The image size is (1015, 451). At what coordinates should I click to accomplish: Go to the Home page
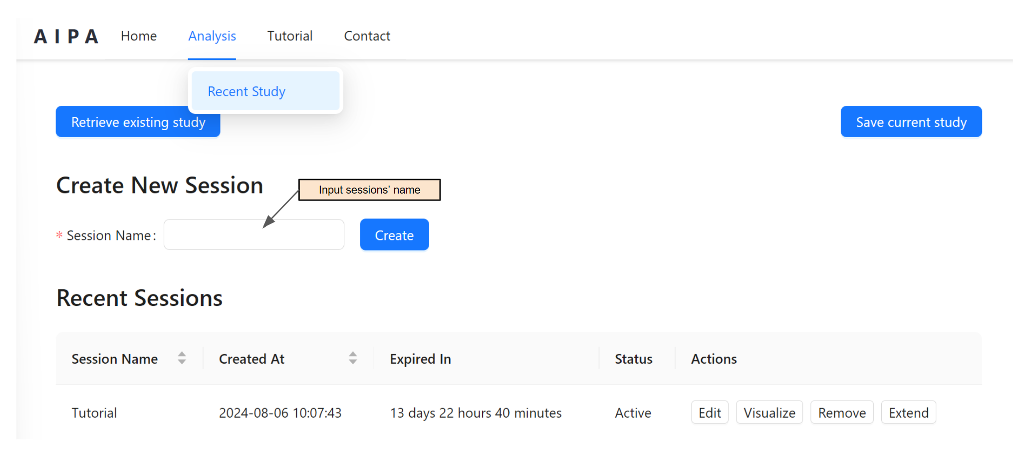point(139,36)
